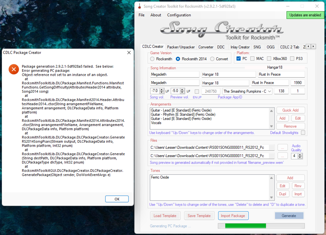
Task: Click the Import Package button
Action: pos(233,216)
